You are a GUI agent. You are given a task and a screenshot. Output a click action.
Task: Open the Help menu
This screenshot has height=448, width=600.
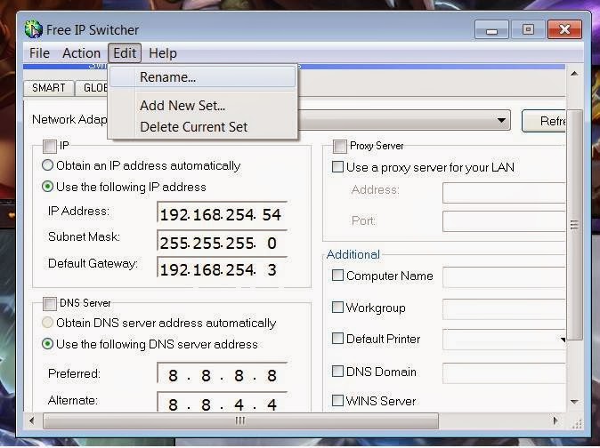tap(163, 53)
